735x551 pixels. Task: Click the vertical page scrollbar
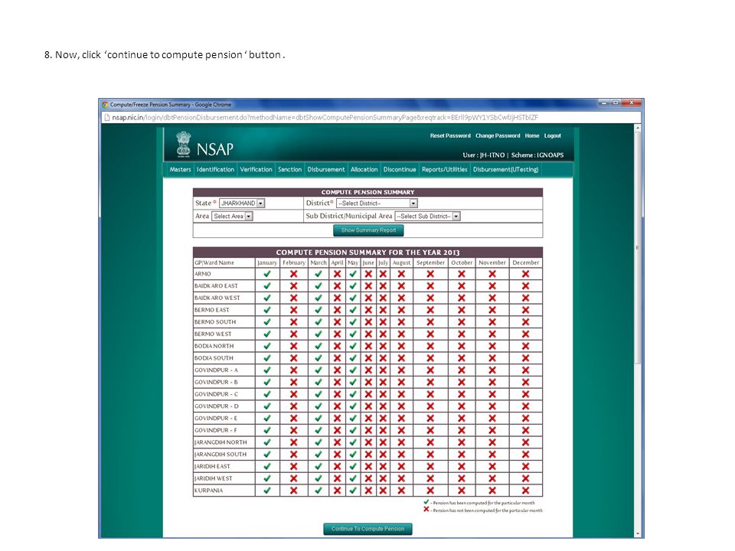(637, 247)
